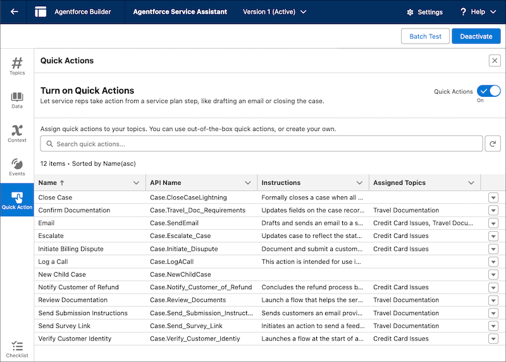Click "12 items · Sorted by Name(asc)" text
This screenshot has height=362, width=506.
pyautogui.click(x=88, y=164)
